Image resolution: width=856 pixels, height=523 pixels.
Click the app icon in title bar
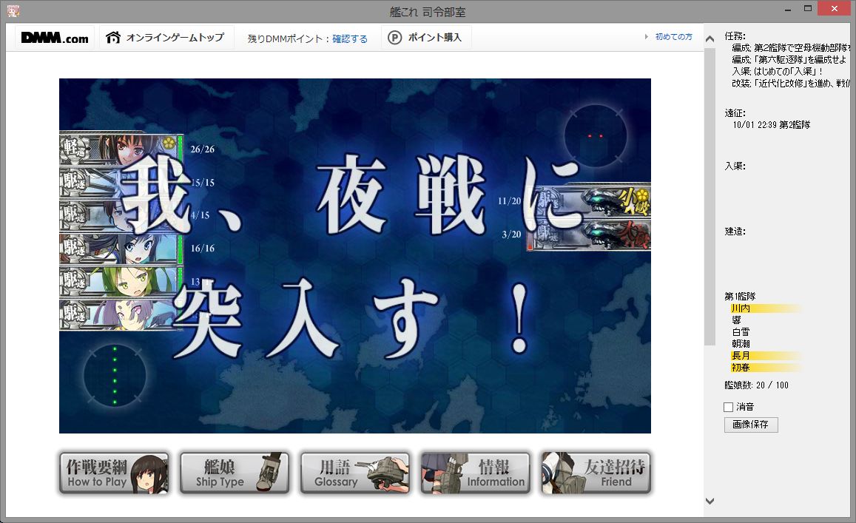(13, 10)
